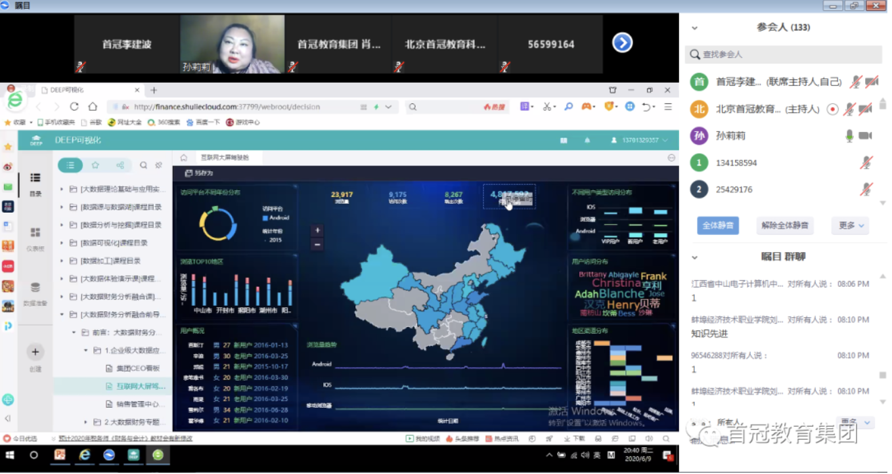Click the notification bell in DEEP toolbar
The width and height of the screenshot is (892, 474).
(587, 140)
